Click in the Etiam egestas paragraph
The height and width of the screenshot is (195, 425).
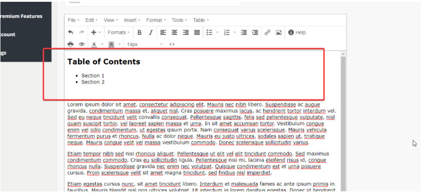201,187
